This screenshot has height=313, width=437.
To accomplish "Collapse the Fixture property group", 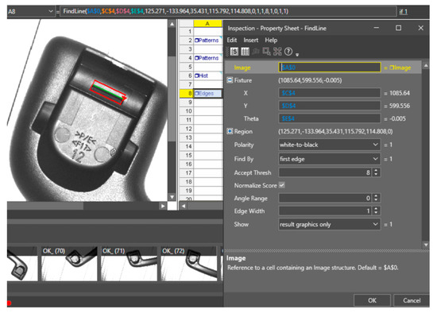I will point(230,80).
